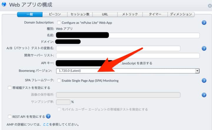212x130 pixels.
Task: Open help icon beside 画像の保存場所 field
Action: click(204, 95)
